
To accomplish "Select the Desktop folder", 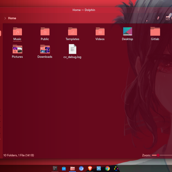I will tap(128, 34).
